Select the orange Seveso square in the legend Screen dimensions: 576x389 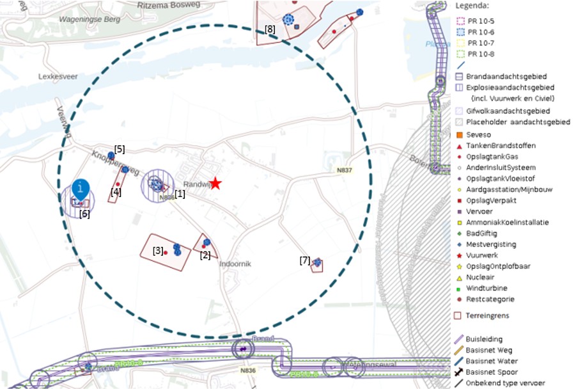tap(459, 135)
